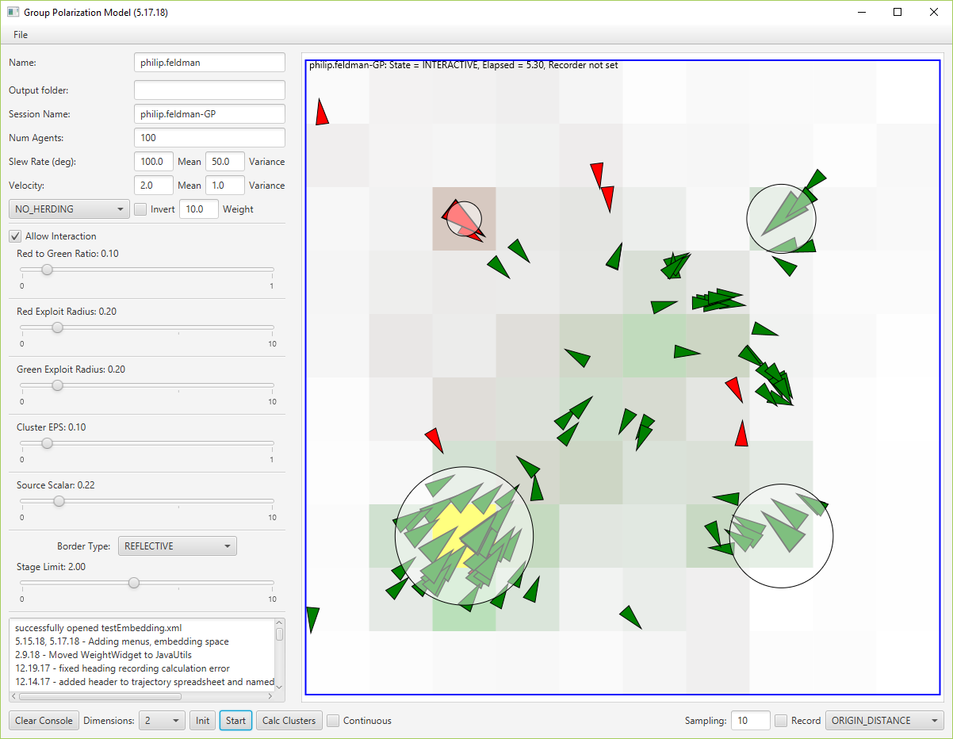This screenshot has width=953, height=739.
Task: Click the Num Agents input field
Action: 209,138
